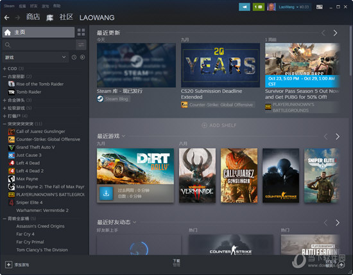This screenshot has height=275, width=353.
Task: Open the LAOWANG profile tab
Action: coord(97,17)
